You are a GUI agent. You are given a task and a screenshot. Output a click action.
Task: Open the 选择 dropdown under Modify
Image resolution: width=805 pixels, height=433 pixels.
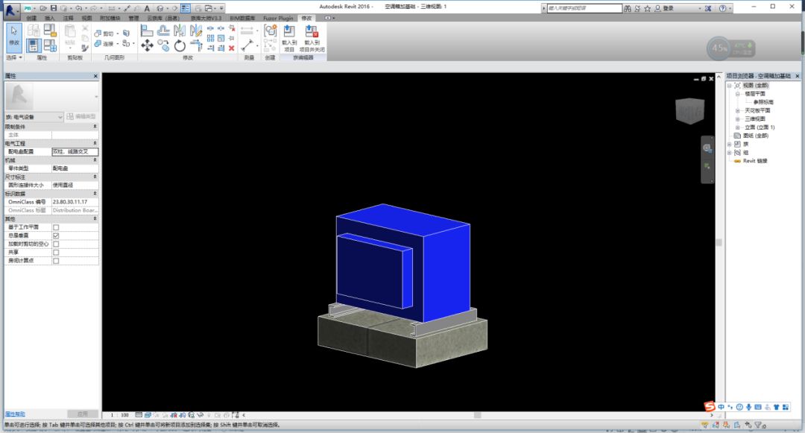14,57
